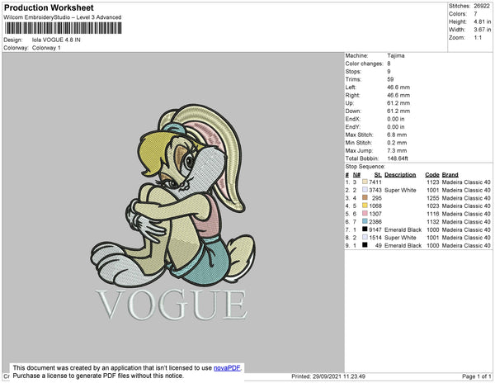495x383 pixels.
Task: Click the 'Purchase a license' notice line
Action: pos(98,376)
